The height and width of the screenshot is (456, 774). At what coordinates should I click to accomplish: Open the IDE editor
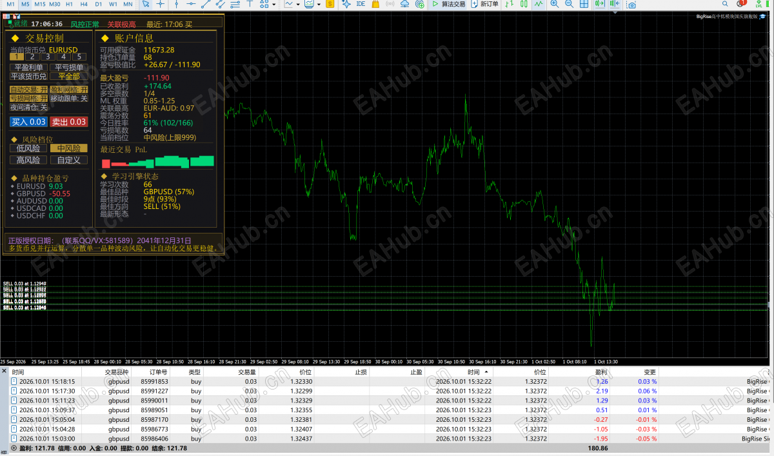361,4
